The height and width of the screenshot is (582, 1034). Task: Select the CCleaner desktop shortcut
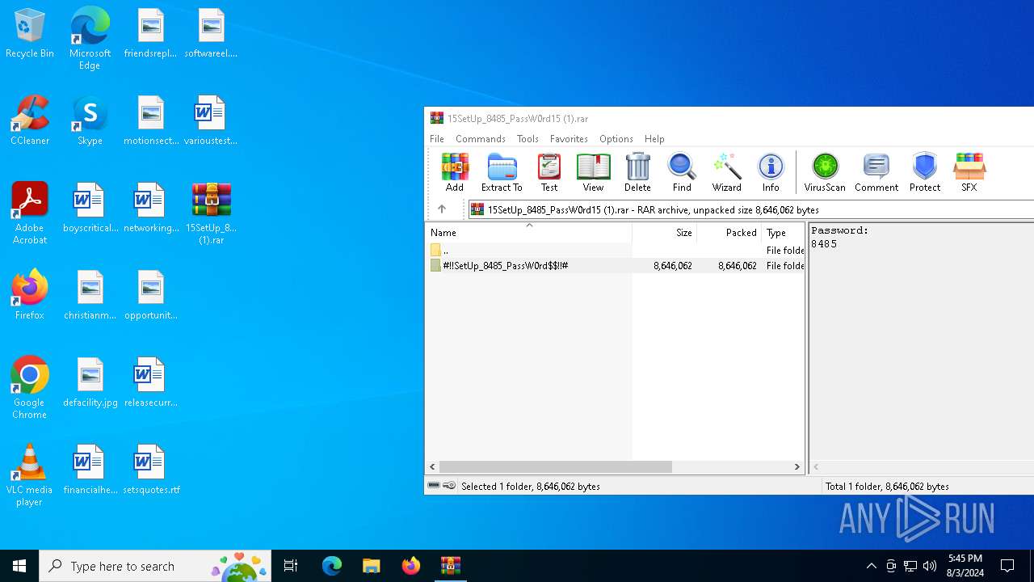tap(30, 121)
